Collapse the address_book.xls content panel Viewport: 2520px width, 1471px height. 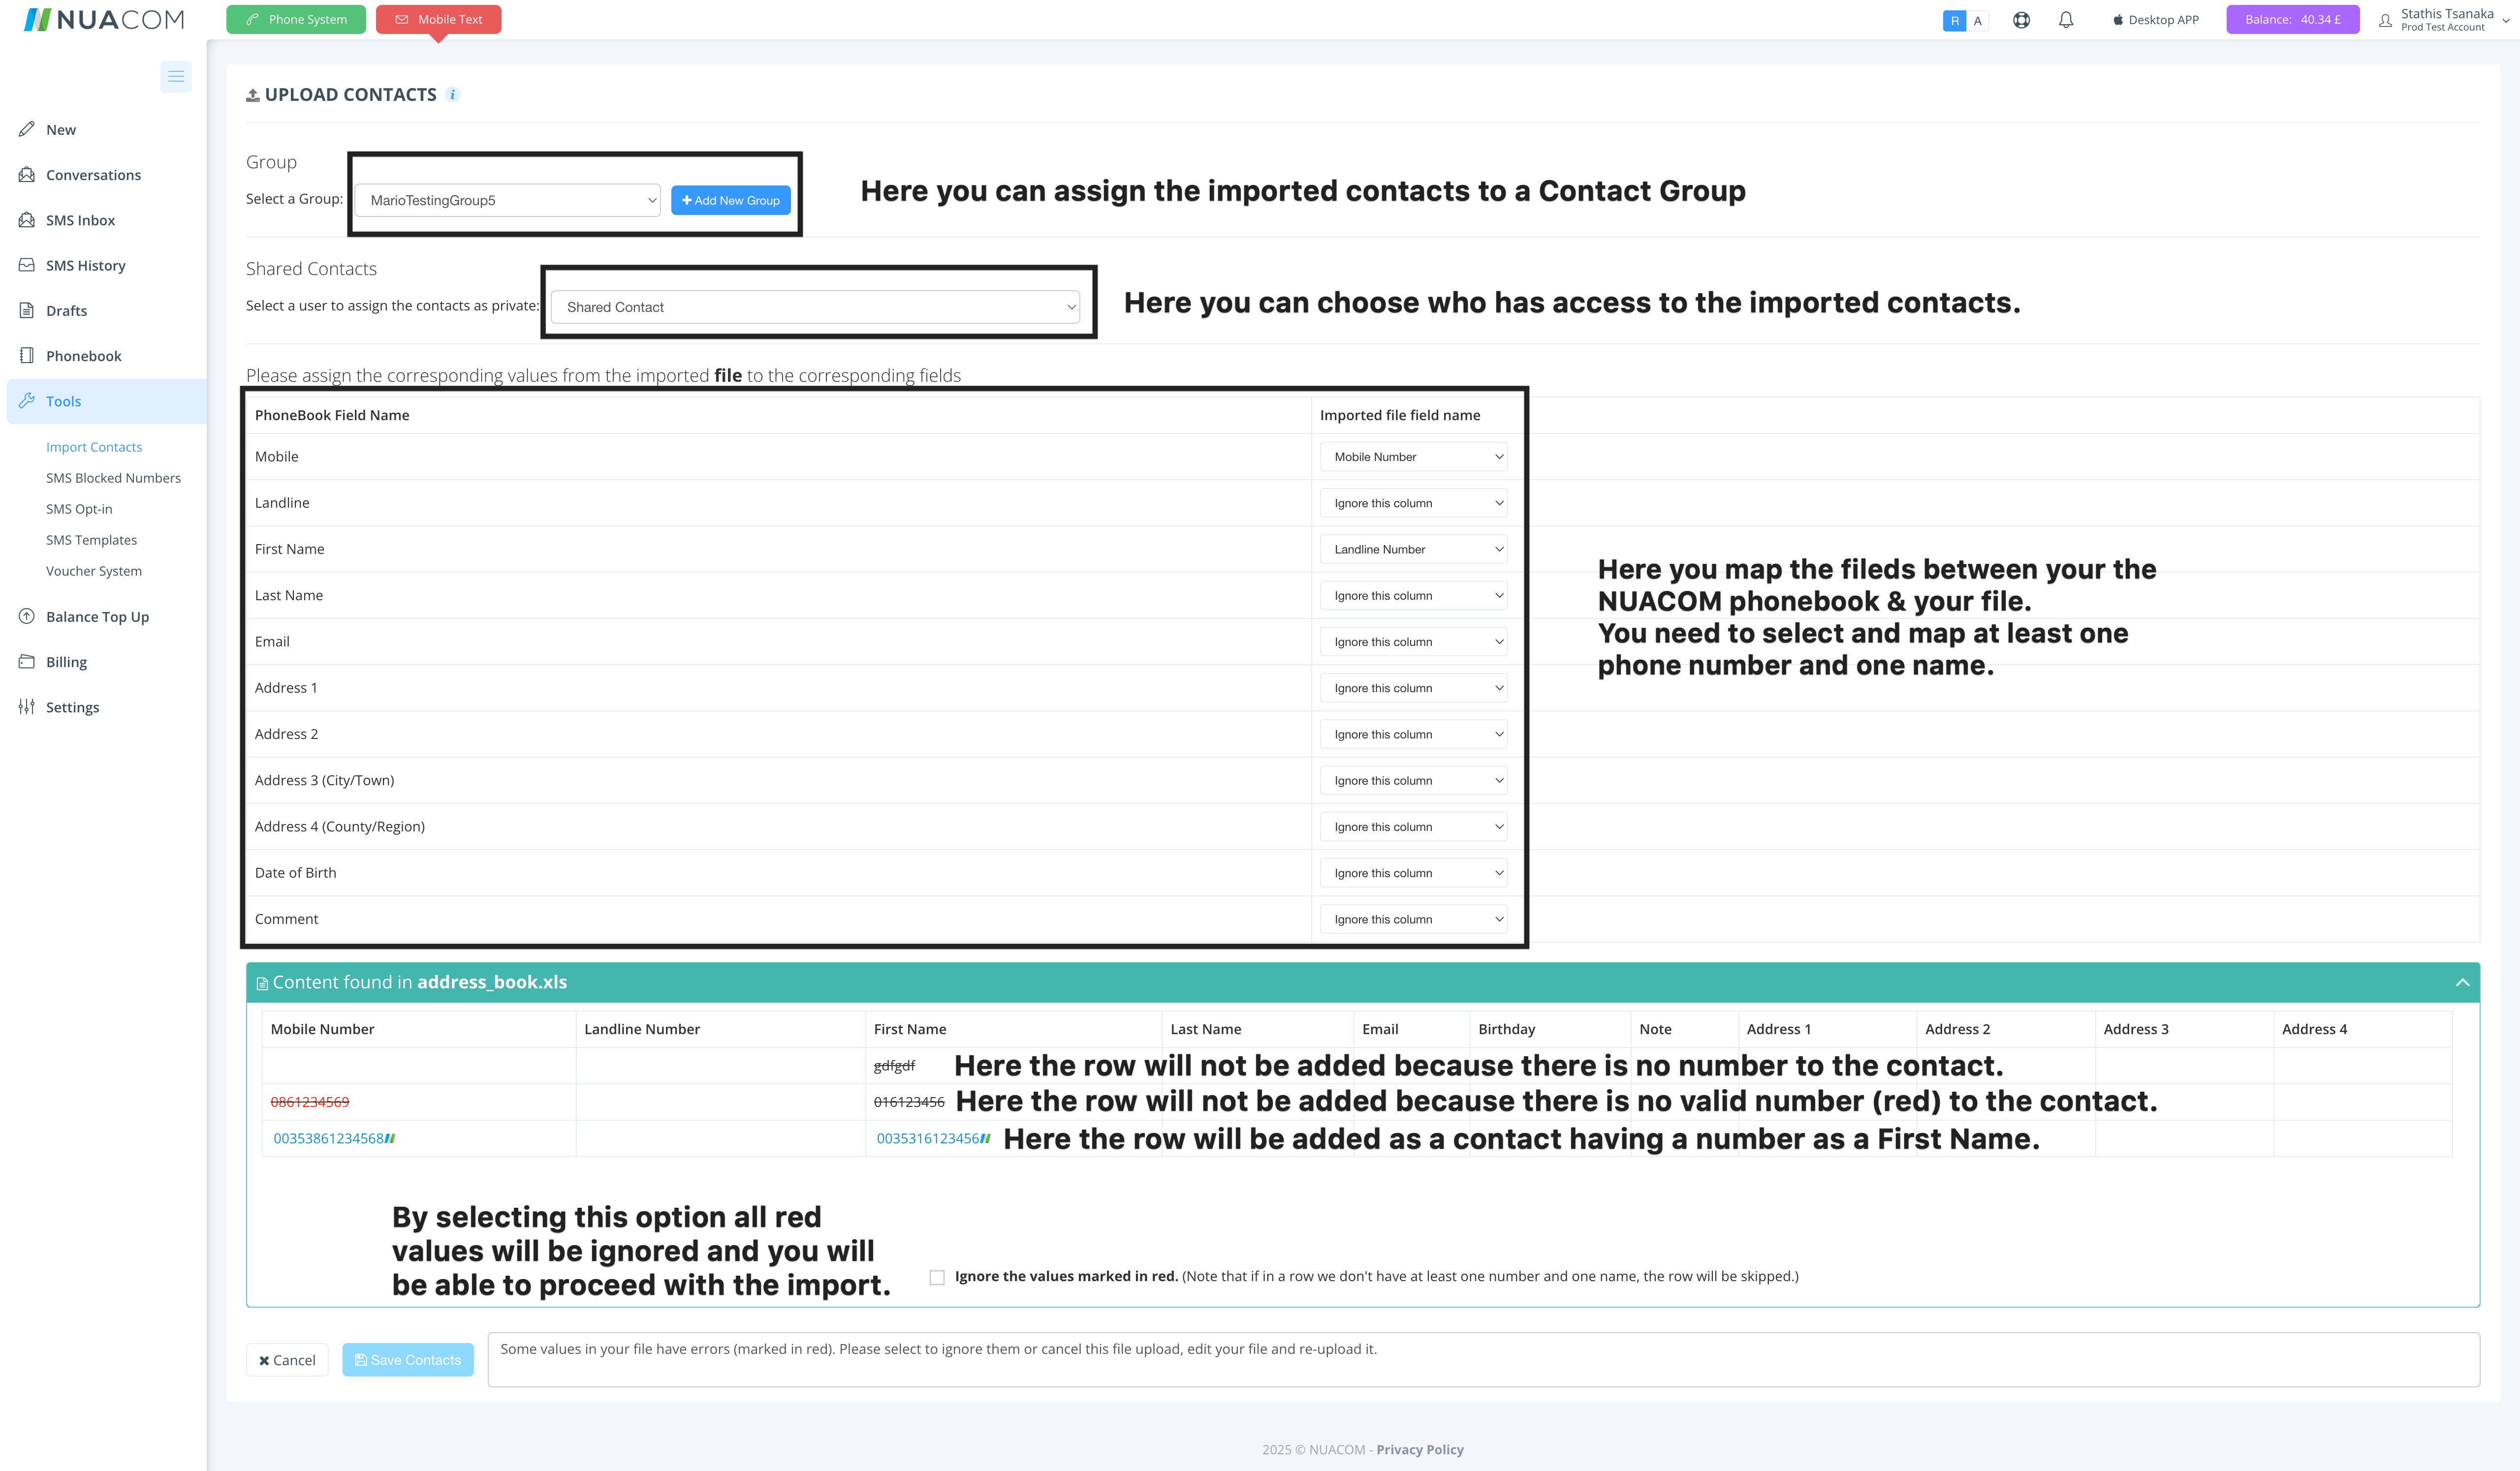click(x=2462, y=983)
